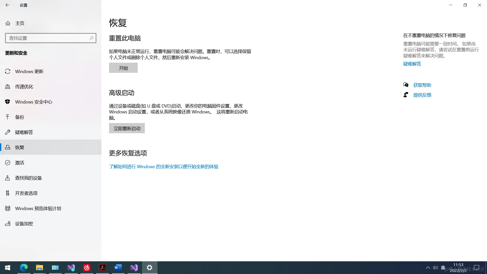This screenshot has width=487, height=274.
Task: Open Windows 安全中心 shield item
Action: click(x=33, y=102)
